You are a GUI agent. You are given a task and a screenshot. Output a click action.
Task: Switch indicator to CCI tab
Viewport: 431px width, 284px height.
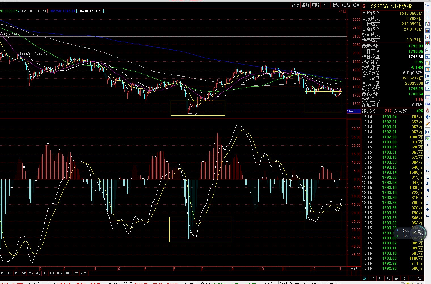(x=45, y=273)
